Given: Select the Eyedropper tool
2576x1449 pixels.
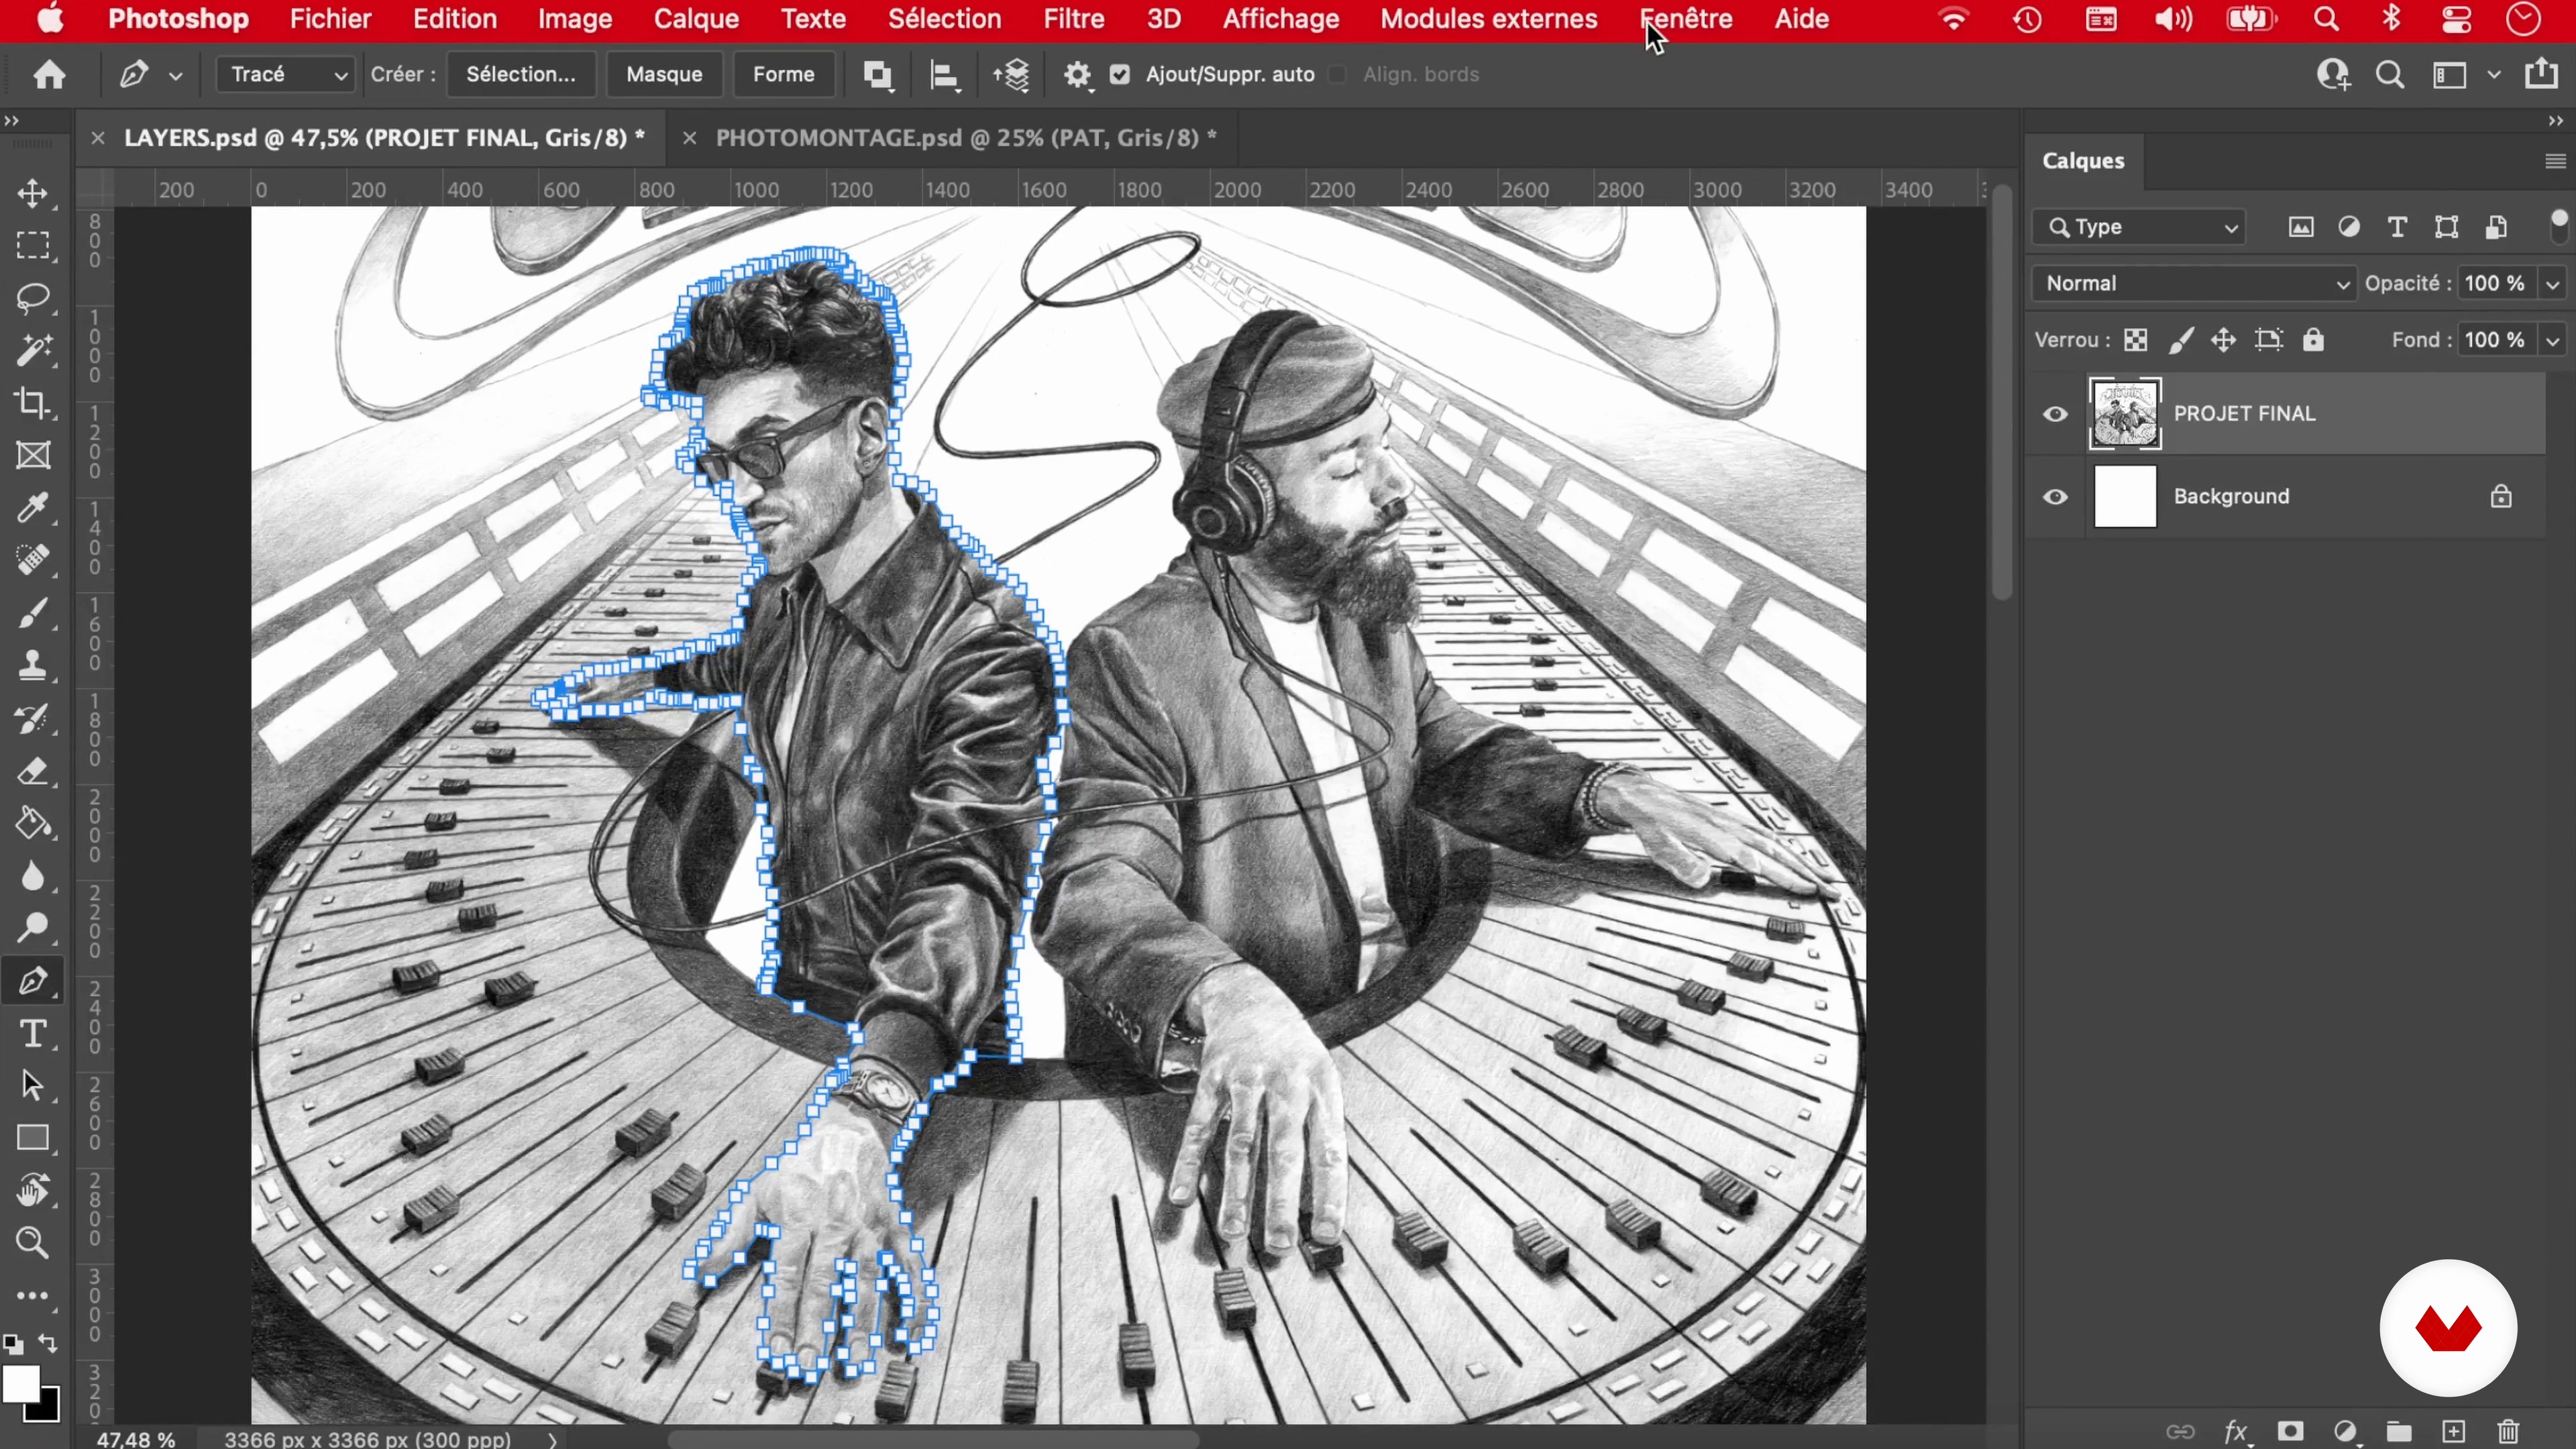Looking at the screenshot, I should pos(33,508).
